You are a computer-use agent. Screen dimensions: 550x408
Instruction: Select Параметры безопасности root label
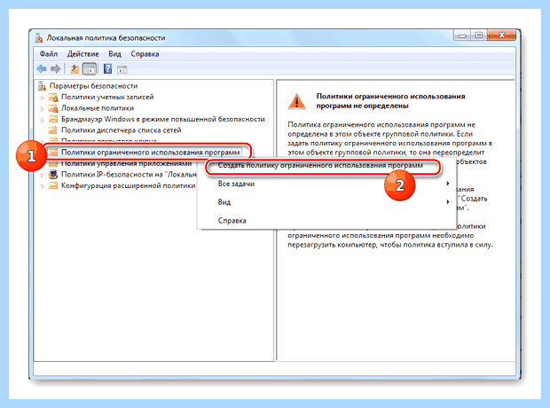[x=93, y=86]
